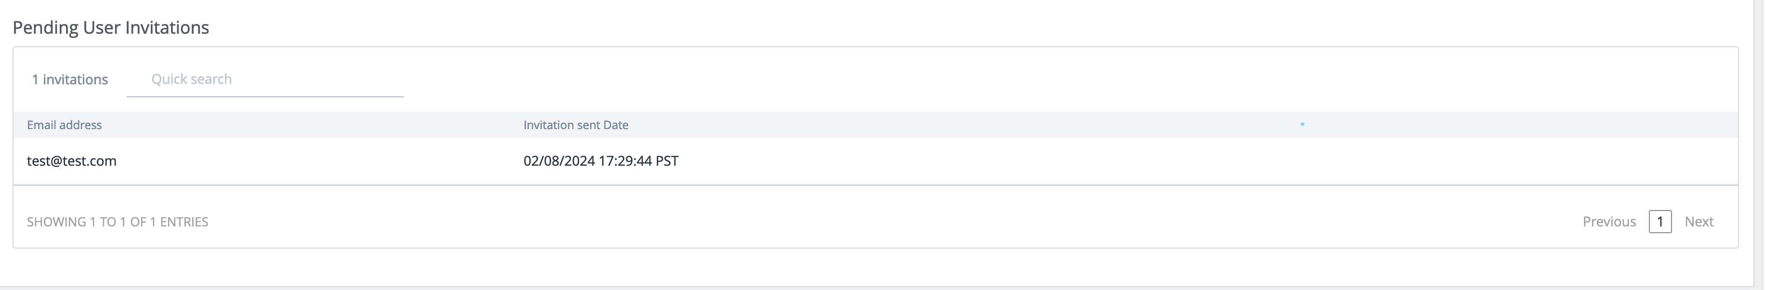The width and height of the screenshot is (1765, 290).
Task: Click the vertical scrollbar at right edge
Action: [1759, 137]
